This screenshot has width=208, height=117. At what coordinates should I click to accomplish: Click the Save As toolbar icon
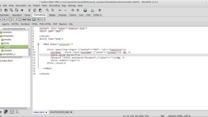(x=17, y=10)
